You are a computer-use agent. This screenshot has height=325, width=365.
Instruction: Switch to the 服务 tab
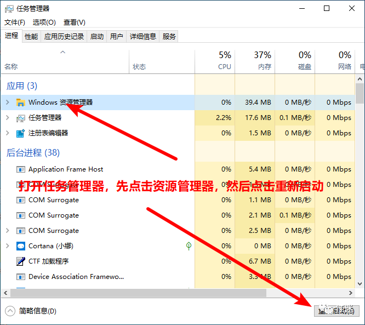coord(169,37)
